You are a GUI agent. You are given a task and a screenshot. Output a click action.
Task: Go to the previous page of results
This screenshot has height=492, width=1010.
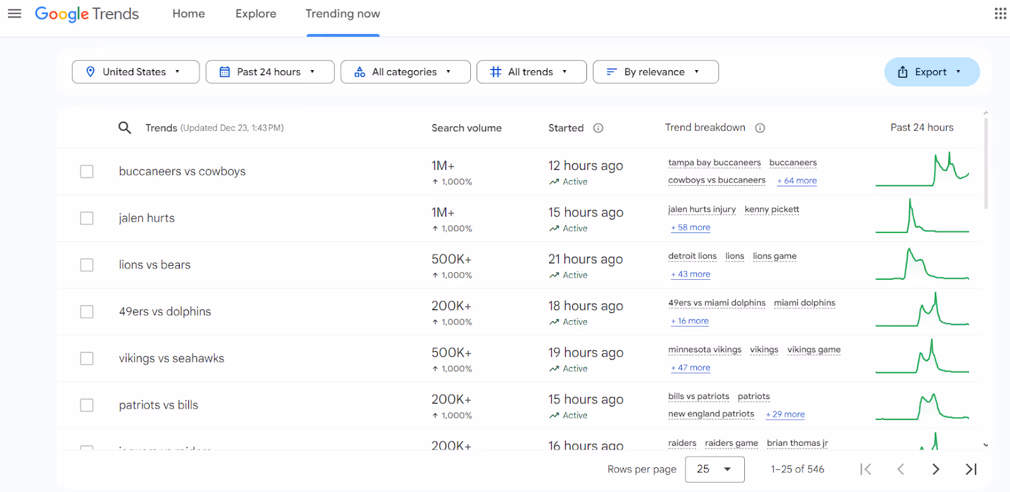(x=901, y=469)
